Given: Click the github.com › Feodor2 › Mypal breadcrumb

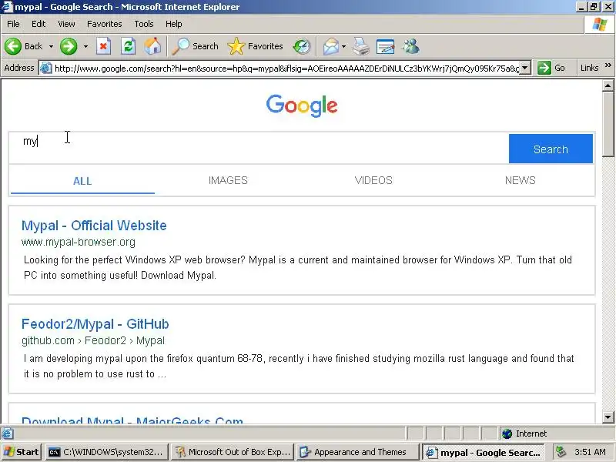Looking at the screenshot, I should [93, 340].
